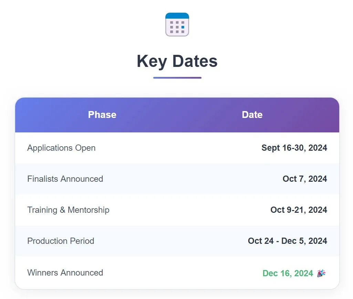Click the blue highlighted day in calendar icon
The width and height of the screenshot is (353, 299).
tap(183, 27)
